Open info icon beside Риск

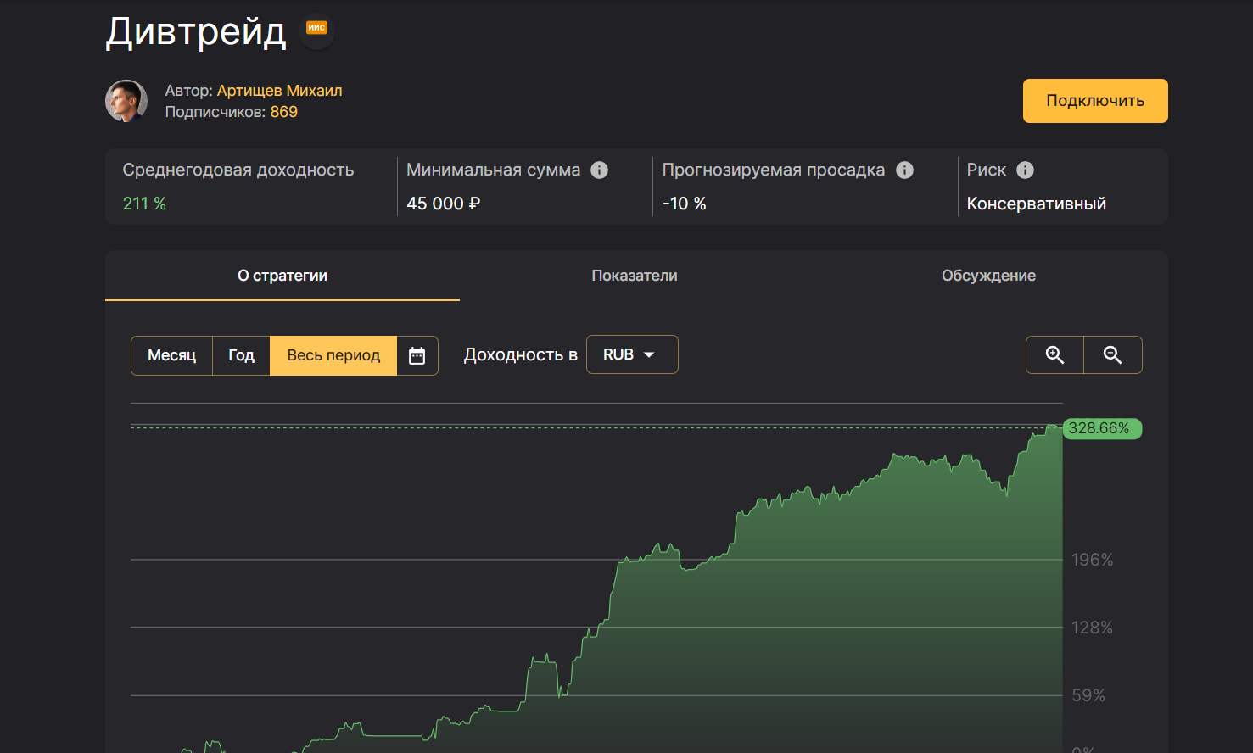[1025, 170]
